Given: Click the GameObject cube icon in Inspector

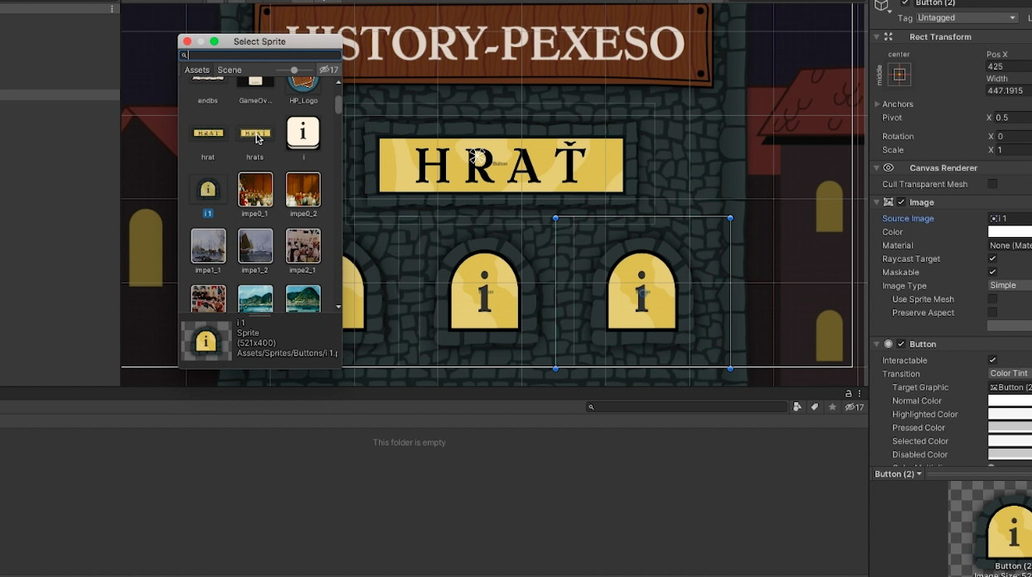Looking at the screenshot, I should coord(881,7).
